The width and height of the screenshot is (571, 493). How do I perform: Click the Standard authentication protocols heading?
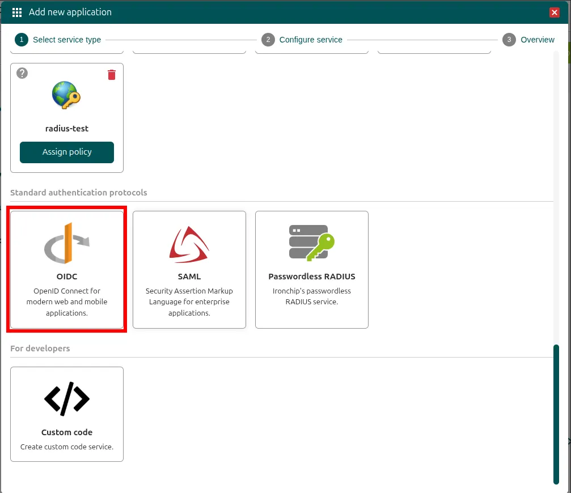(x=79, y=193)
